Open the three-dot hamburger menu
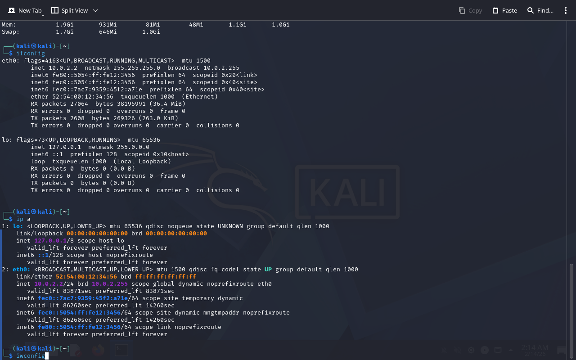 [x=566, y=10]
